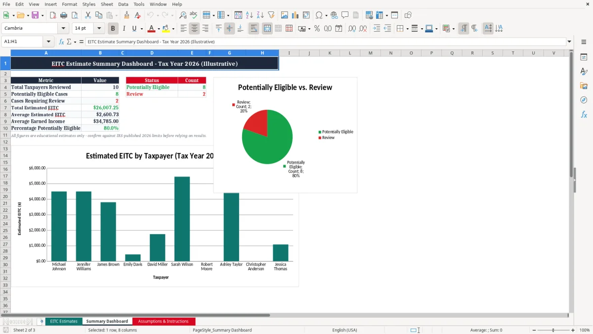Click the English (USA) language status
This screenshot has height=334, width=593.
click(x=344, y=330)
